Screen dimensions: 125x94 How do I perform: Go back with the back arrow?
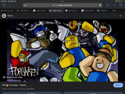click(11, 5)
